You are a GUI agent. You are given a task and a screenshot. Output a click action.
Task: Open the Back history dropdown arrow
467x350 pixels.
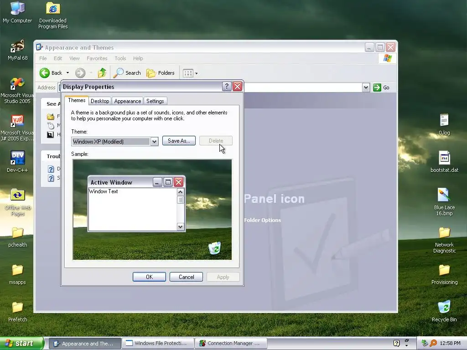[x=67, y=73]
